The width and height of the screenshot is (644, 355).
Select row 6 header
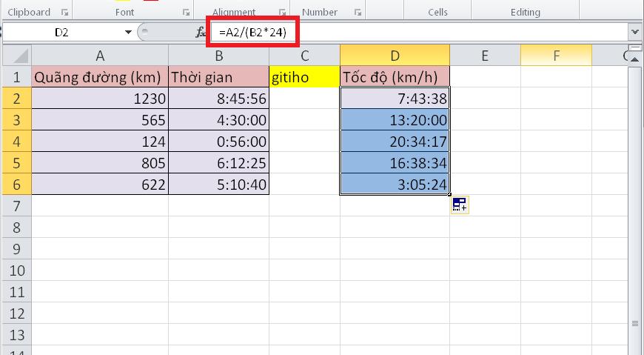pos(17,184)
